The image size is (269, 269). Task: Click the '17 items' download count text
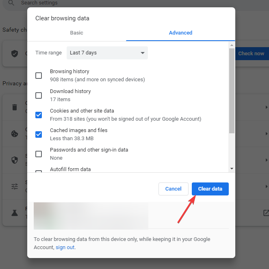click(60, 99)
